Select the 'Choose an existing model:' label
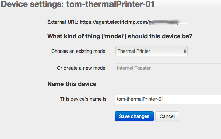Image resolution: width=221 pixels, height=139 pixels. (x=80, y=51)
